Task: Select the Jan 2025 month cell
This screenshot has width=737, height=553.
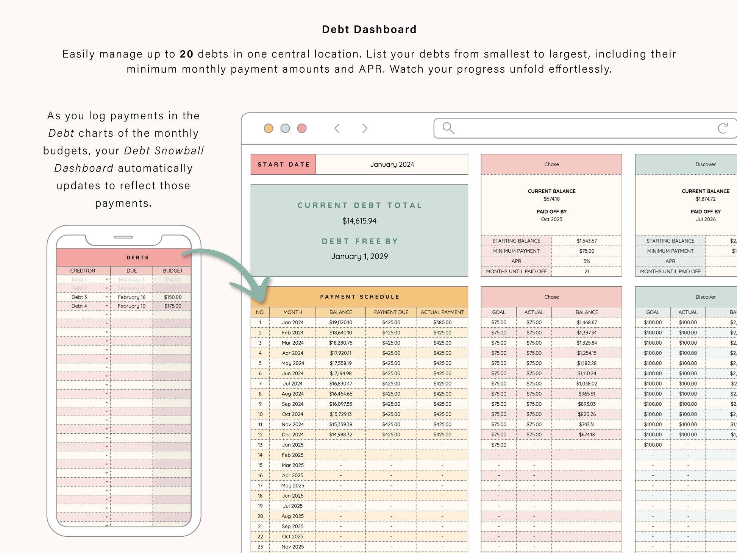Action: click(293, 445)
